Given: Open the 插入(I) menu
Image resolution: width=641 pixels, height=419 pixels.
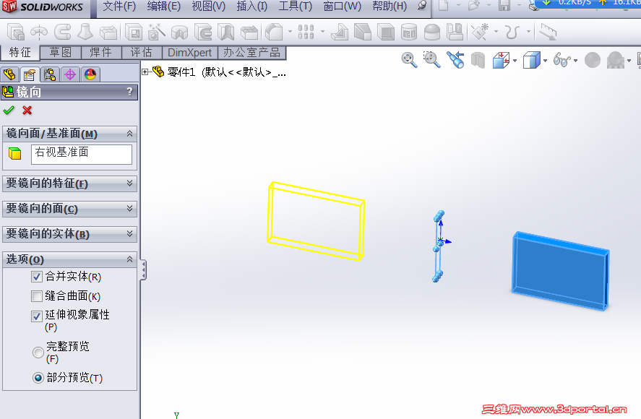Looking at the screenshot, I should pos(251,6).
